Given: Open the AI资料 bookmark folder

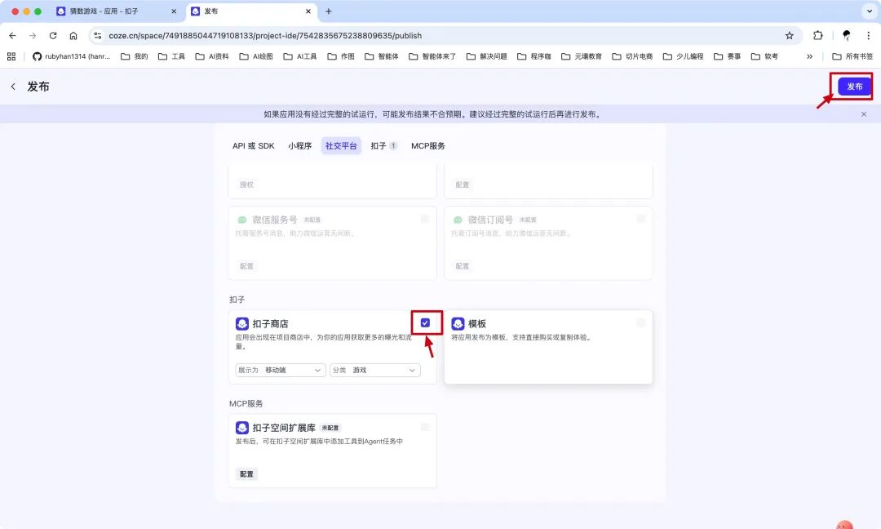Looking at the screenshot, I should (212, 56).
